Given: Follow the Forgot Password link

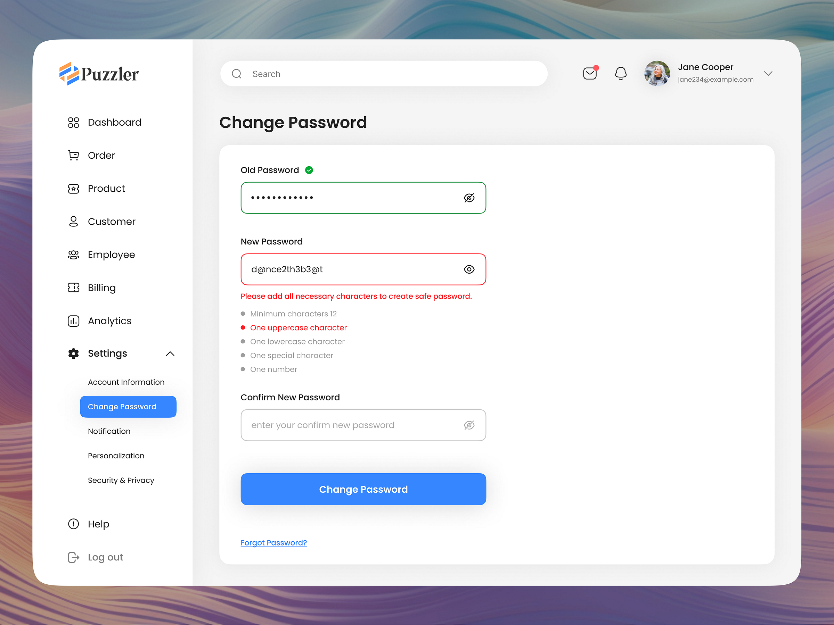Looking at the screenshot, I should tap(274, 542).
